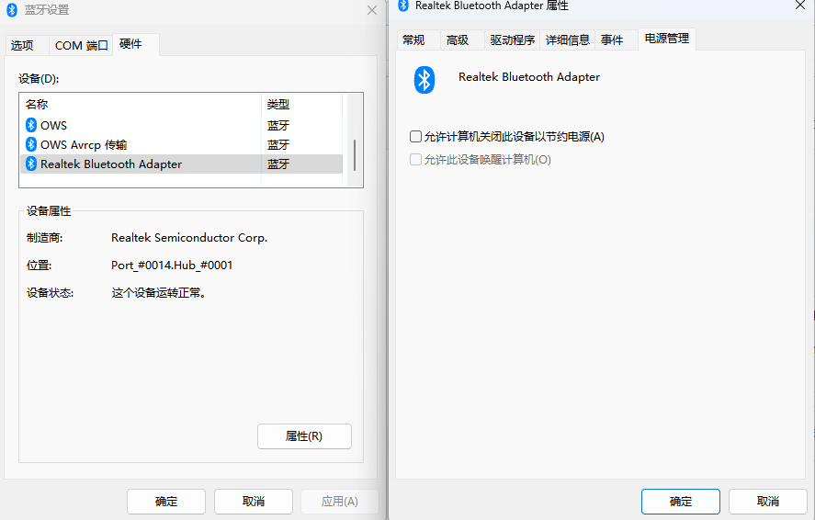Click large Bluetooth icon in properties dialog
This screenshot has height=520, width=815.
coord(424,80)
